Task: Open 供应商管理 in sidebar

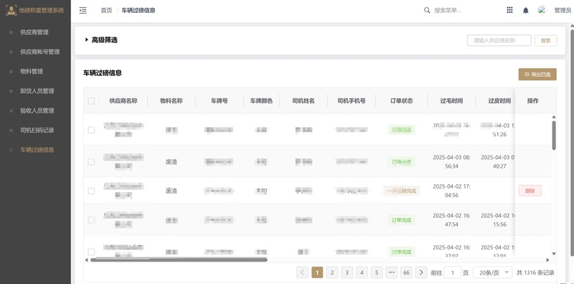Action: point(34,32)
